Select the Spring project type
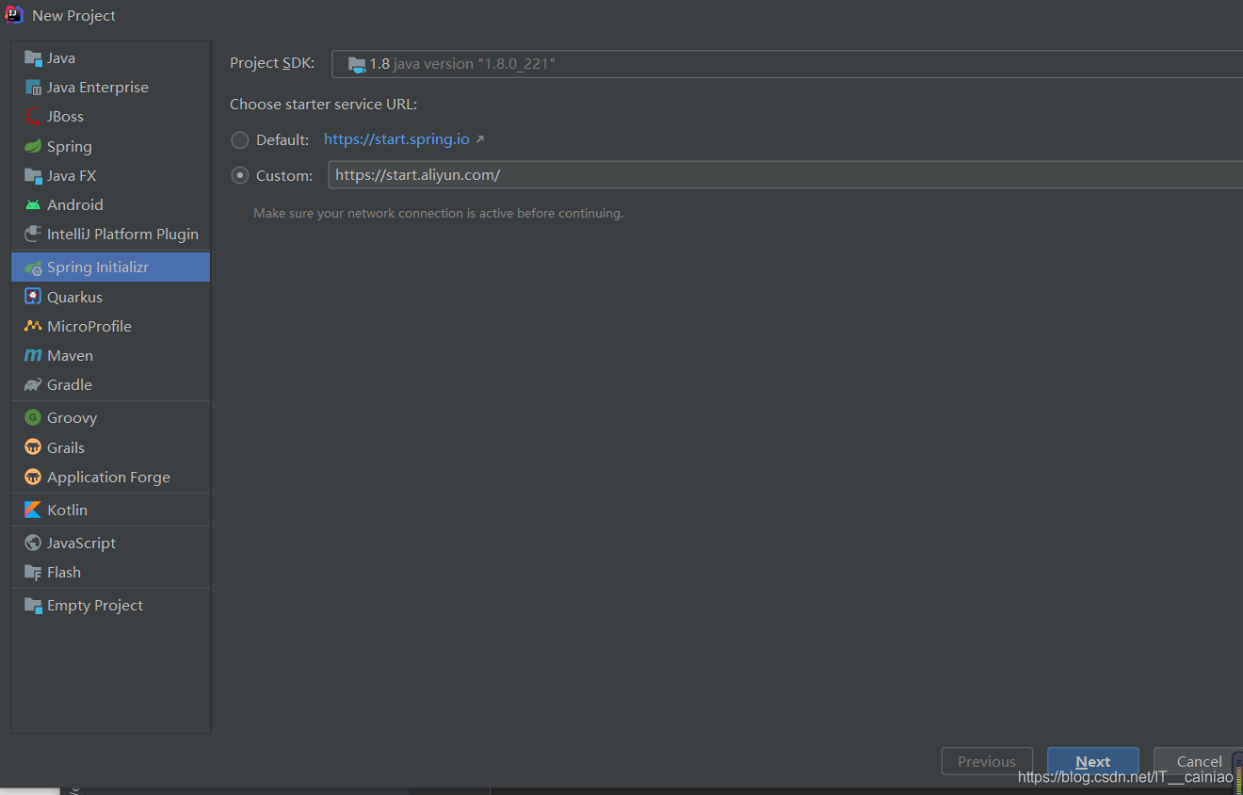1243x795 pixels. tap(110, 147)
